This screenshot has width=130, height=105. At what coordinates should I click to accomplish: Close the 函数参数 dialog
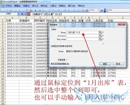[122, 24]
